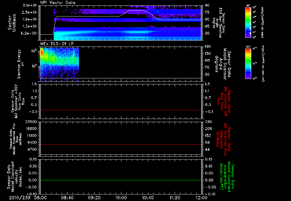Click the "cnts/(cm**2-sr-sec)" units label
The width and height of the screenshot is (291, 201).
click(x=262, y=22)
